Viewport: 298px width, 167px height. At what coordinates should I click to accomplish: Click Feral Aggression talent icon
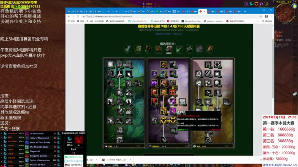173,64
